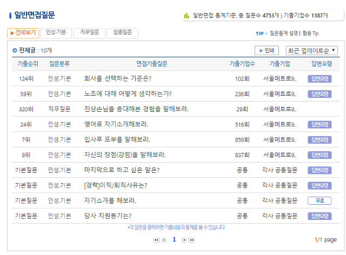Click the 102회 count cell

coord(242,79)
